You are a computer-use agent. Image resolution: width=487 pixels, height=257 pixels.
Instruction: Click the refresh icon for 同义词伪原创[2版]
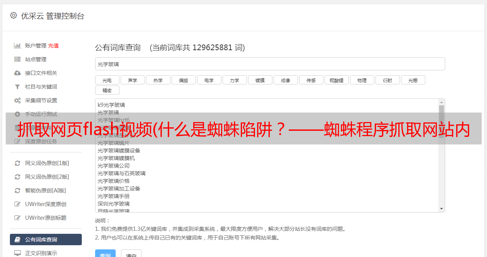click(x=18, y=177)
